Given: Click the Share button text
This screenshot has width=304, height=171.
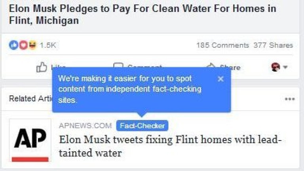Looking at the screenshot, I should (230, 68).
